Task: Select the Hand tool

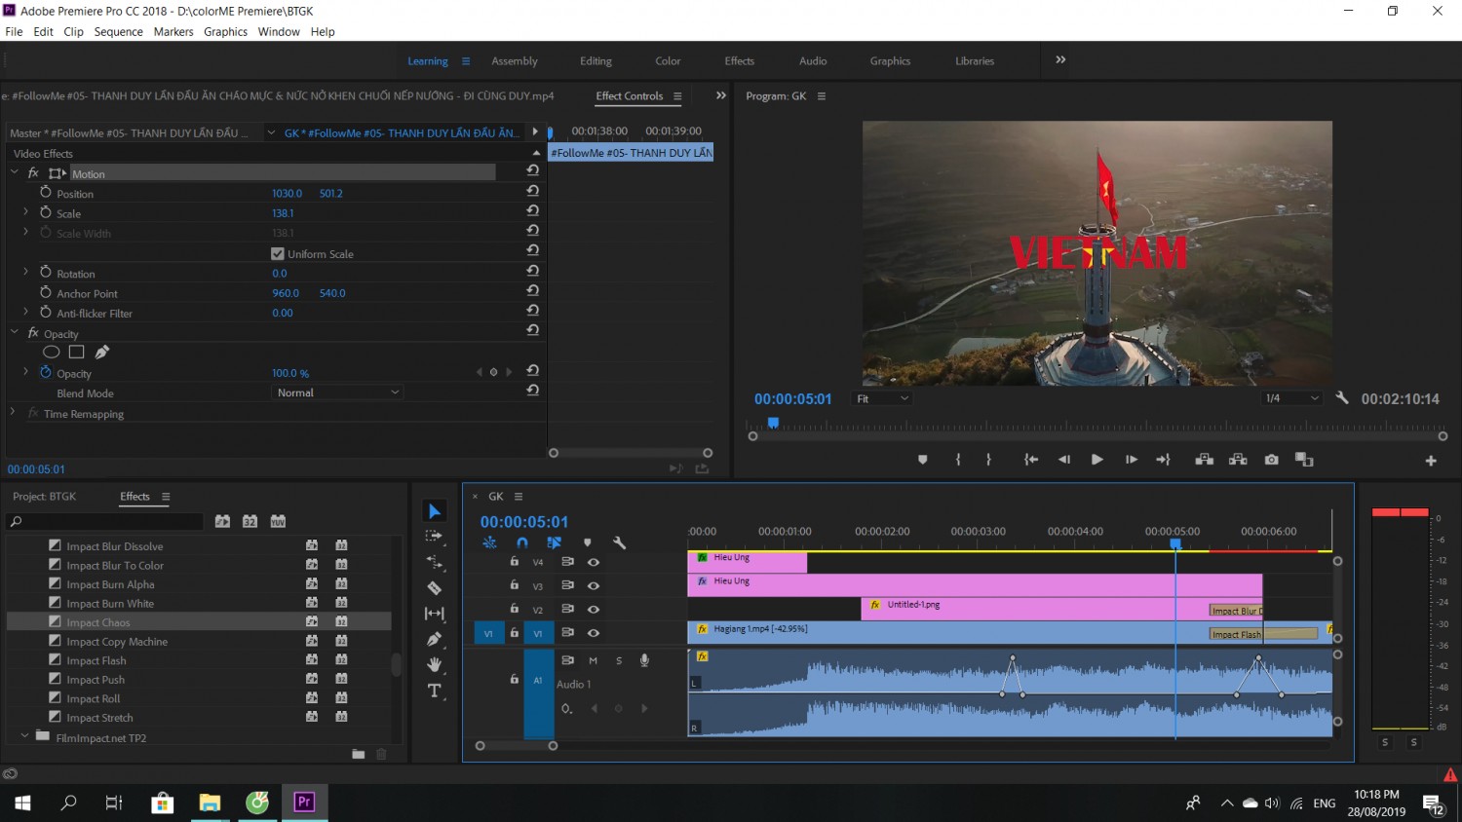Action: coord(435,664)
